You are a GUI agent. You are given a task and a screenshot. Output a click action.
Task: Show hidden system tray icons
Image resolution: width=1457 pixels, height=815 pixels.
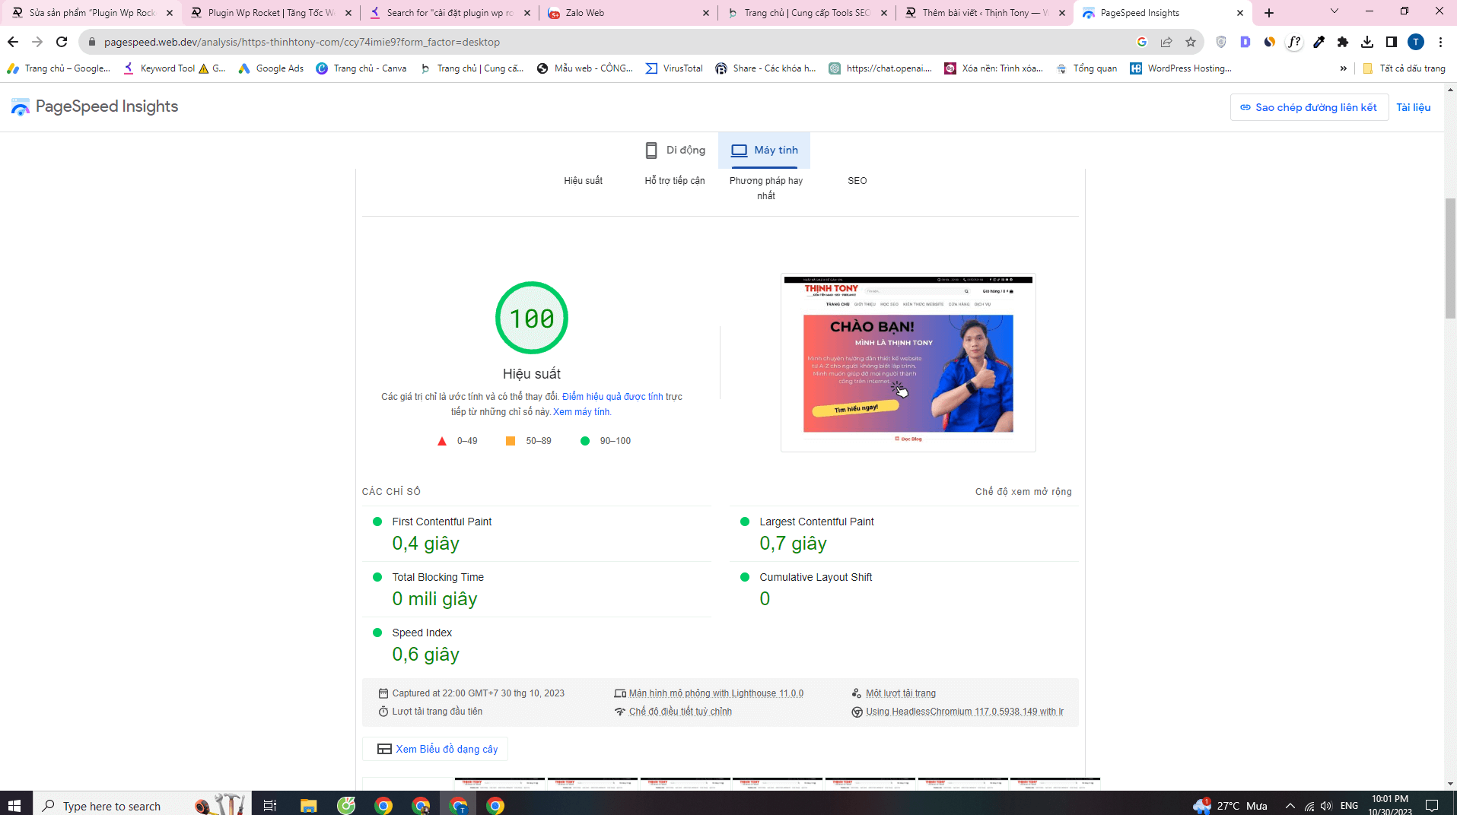coord(1290,805)
